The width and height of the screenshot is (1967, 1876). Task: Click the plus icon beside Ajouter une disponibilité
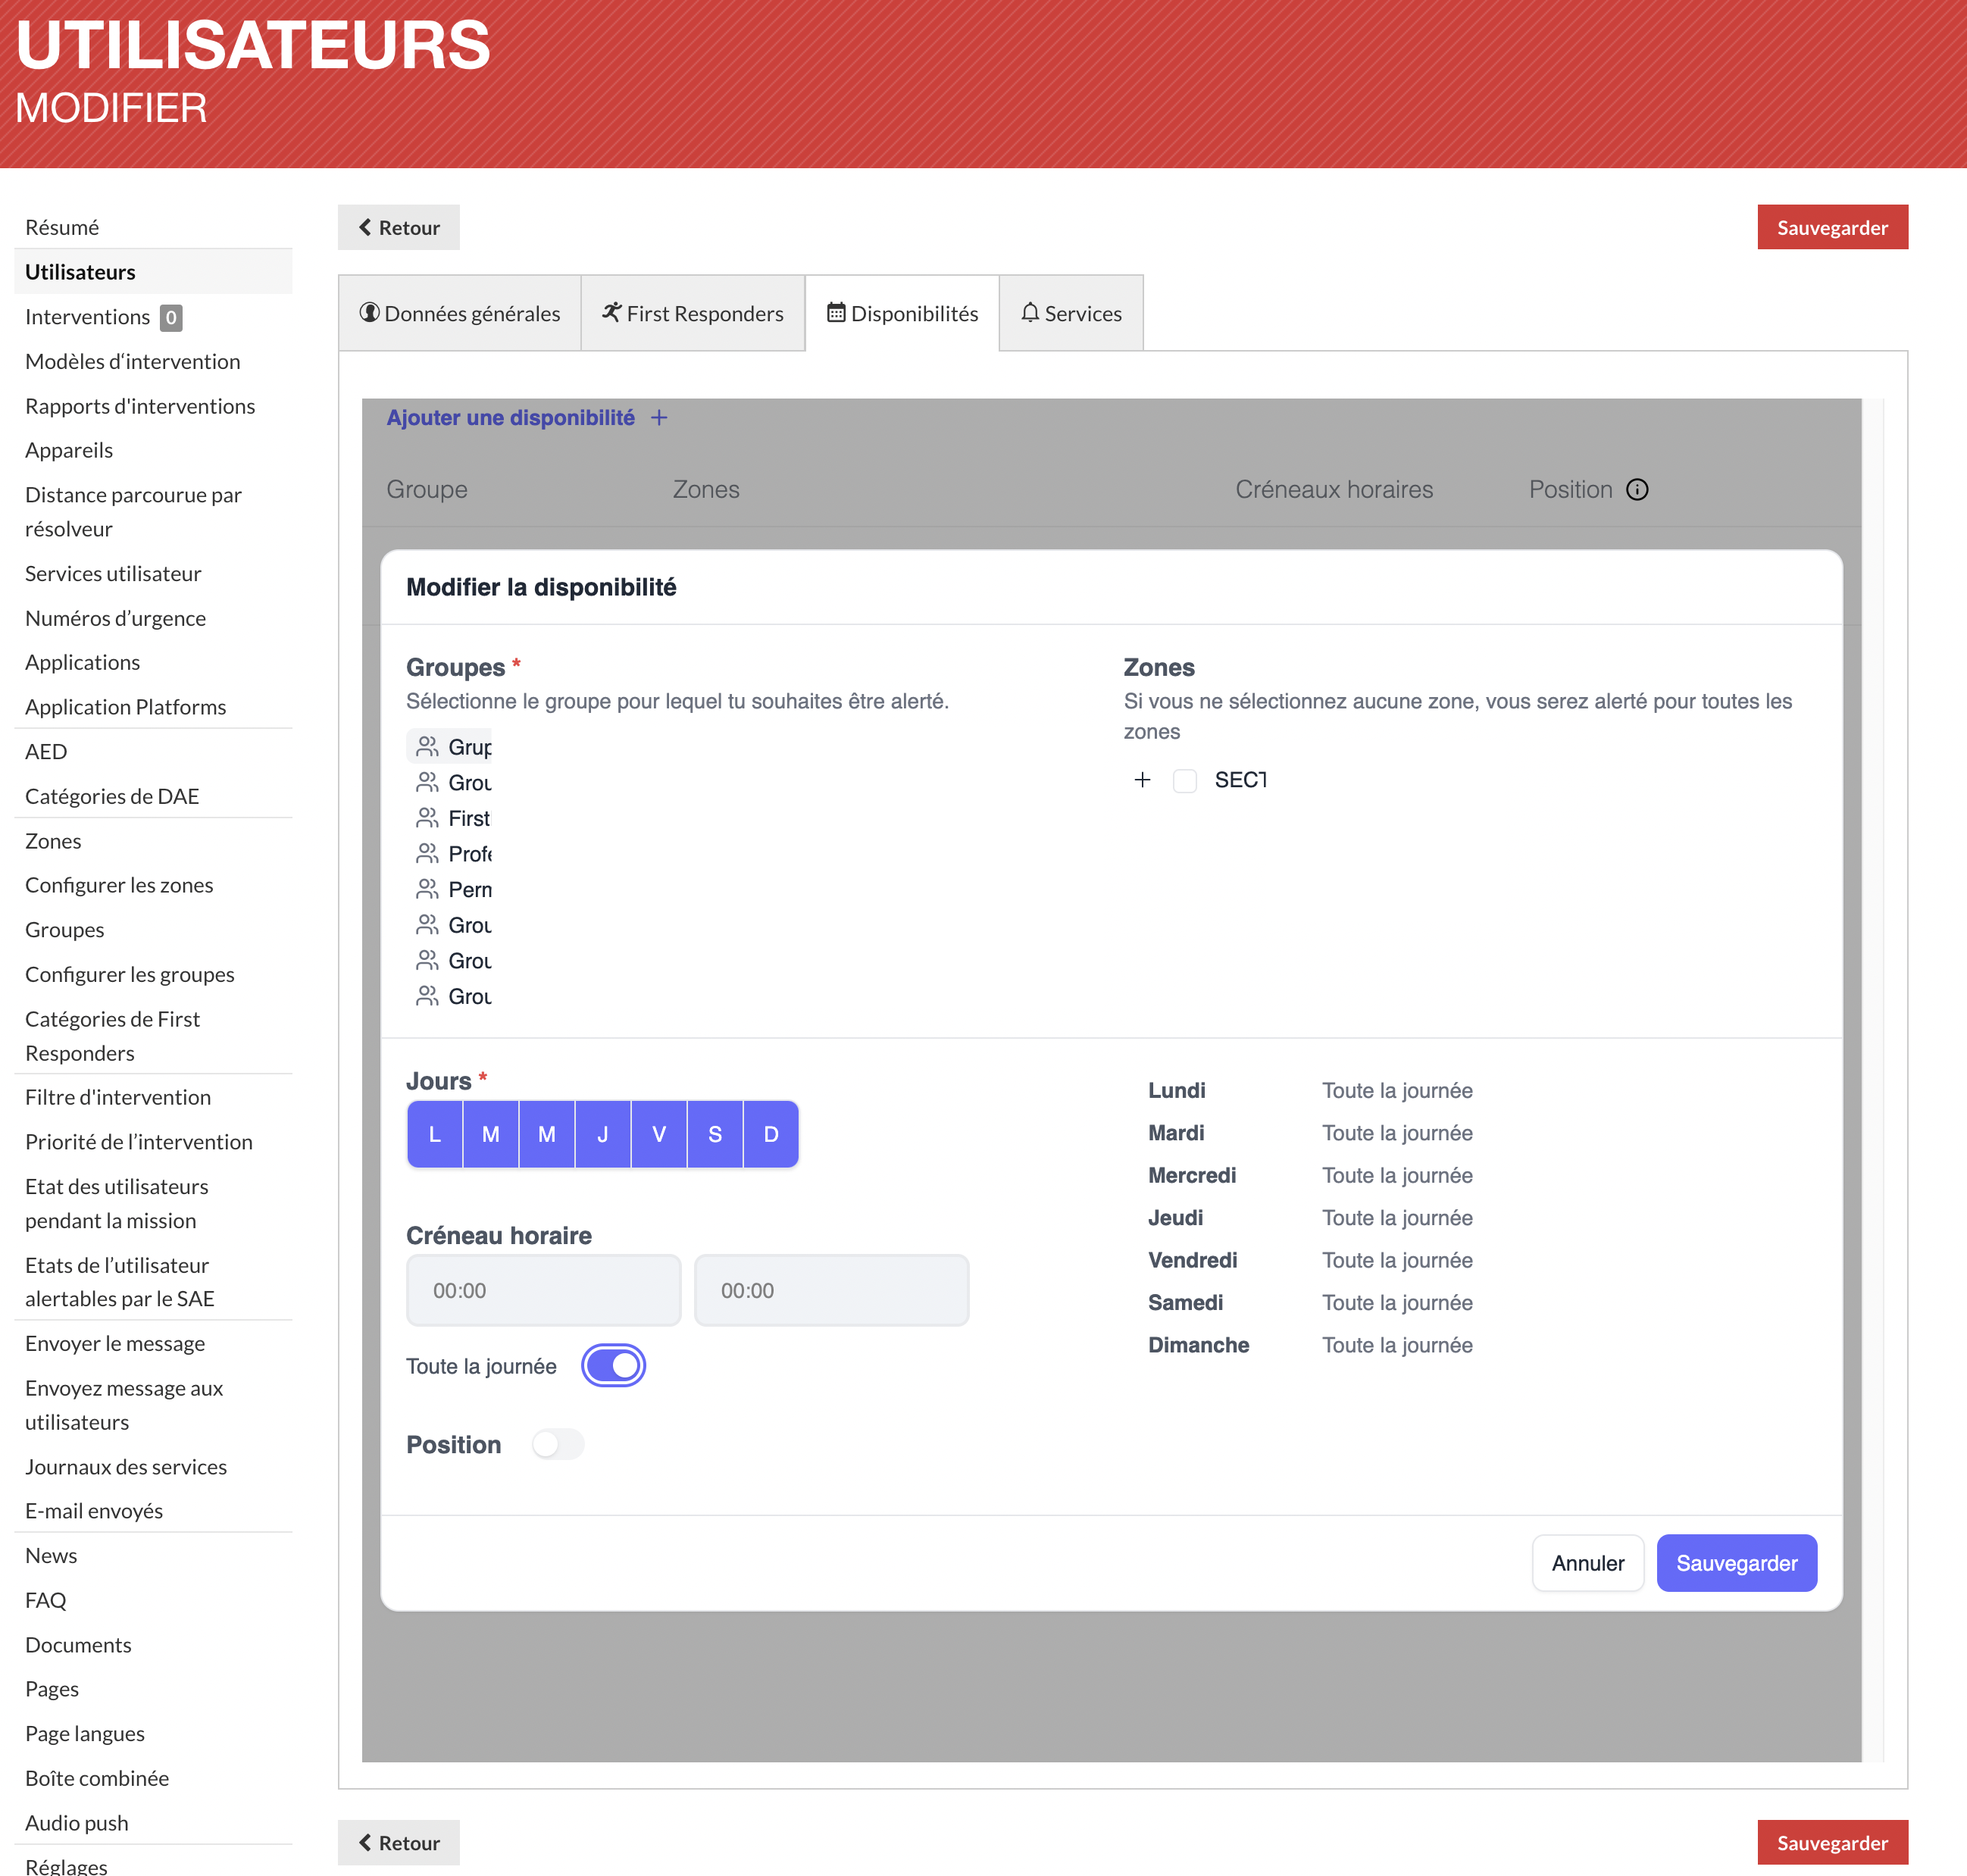[x=659, y=418]
